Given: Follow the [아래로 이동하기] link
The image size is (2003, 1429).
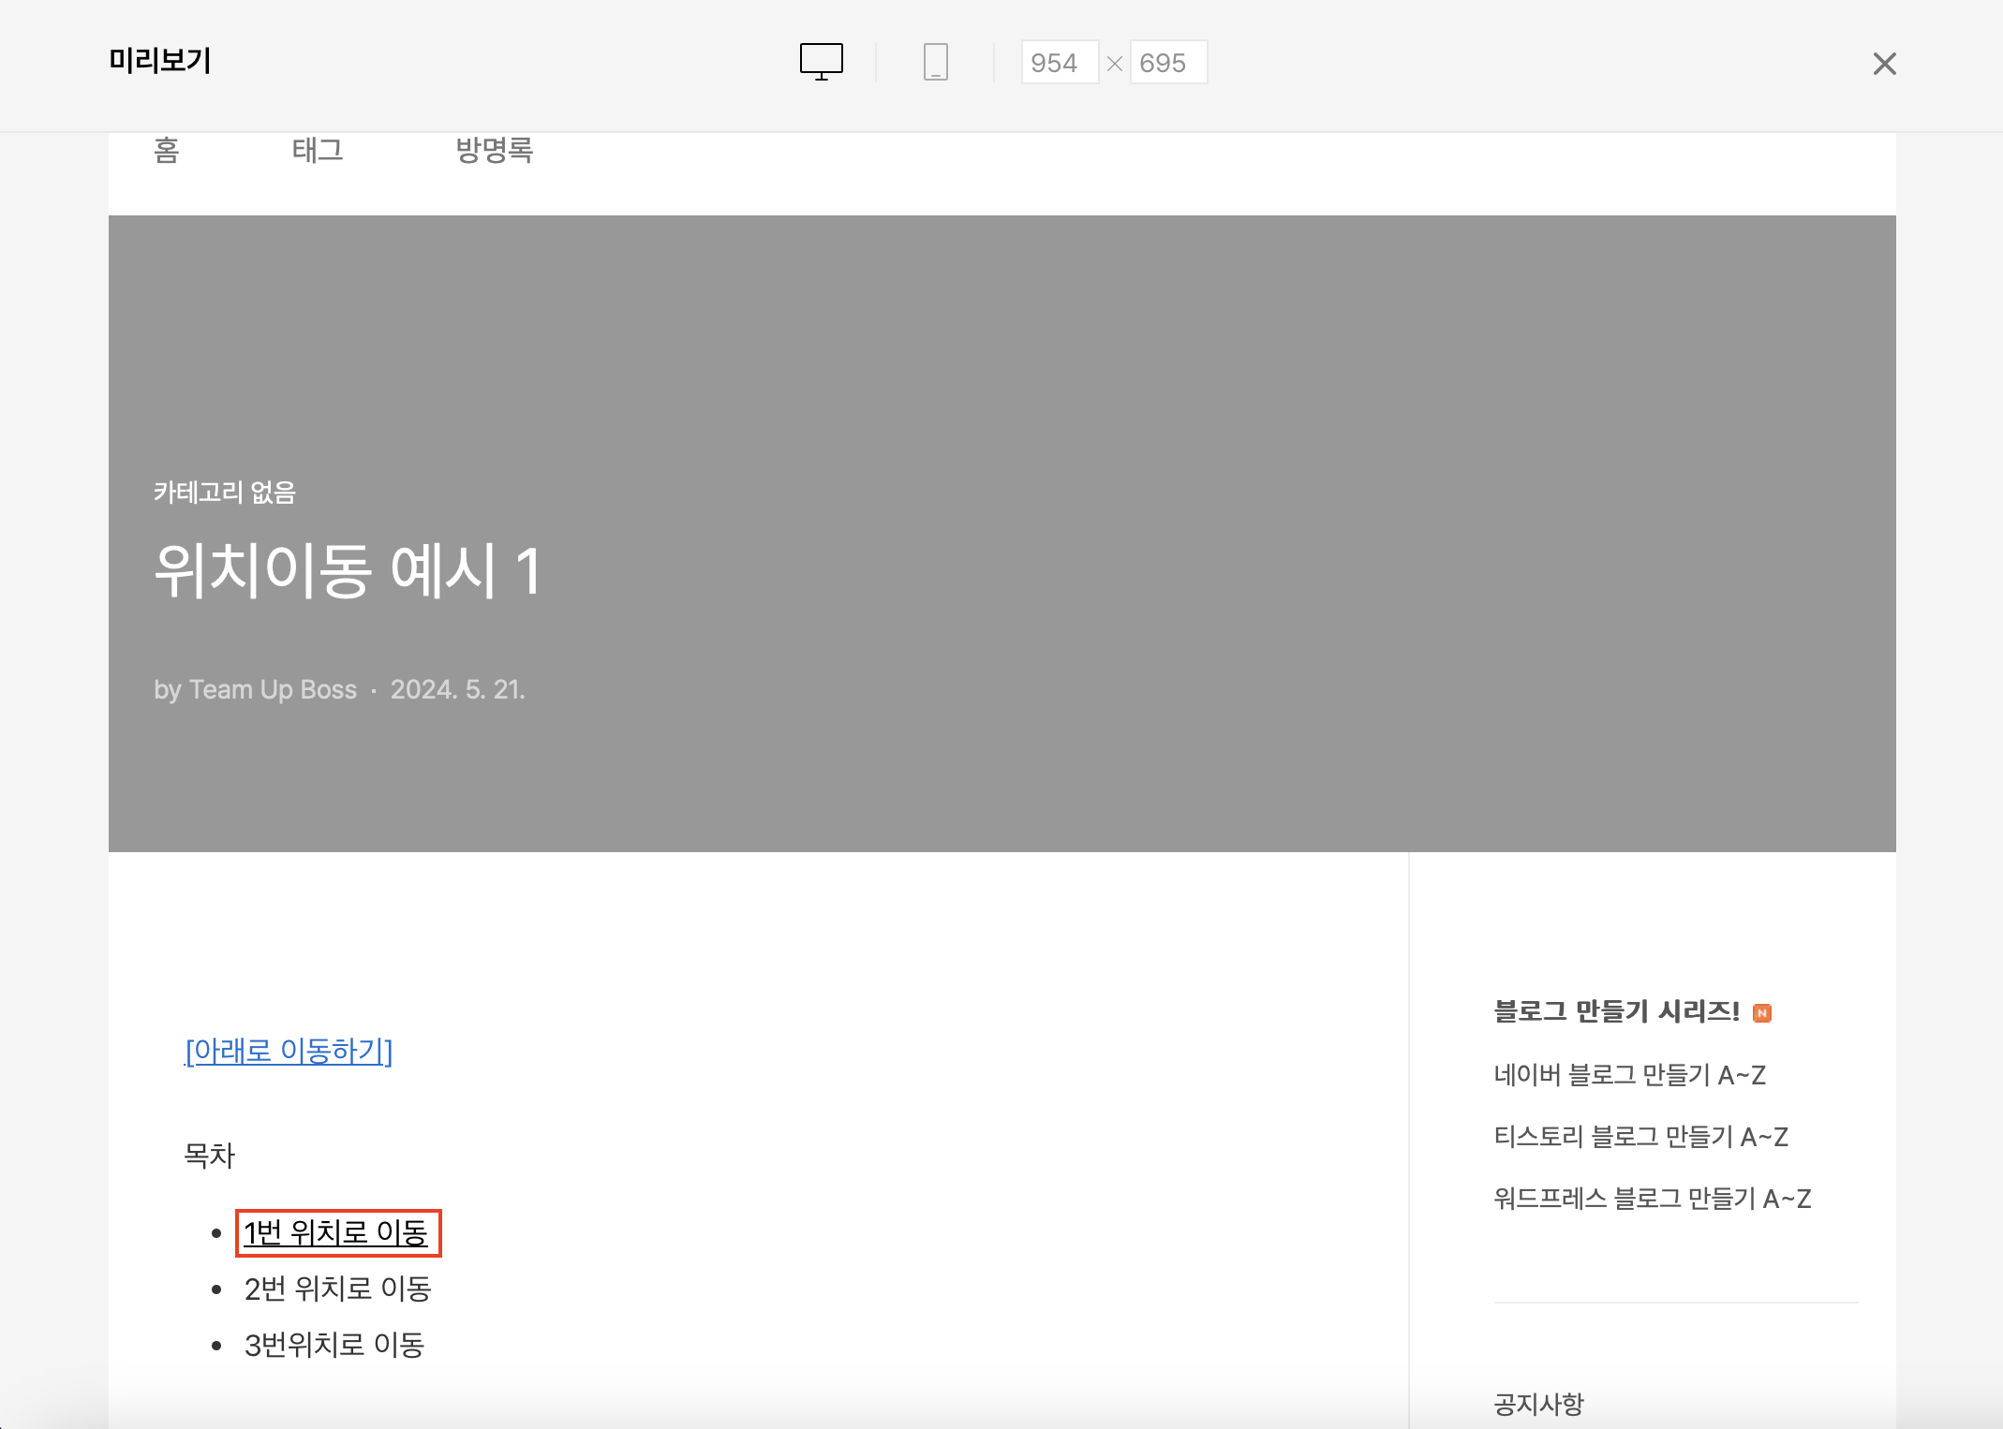Looking at the screenshot, I should (x=289, y=1051).
